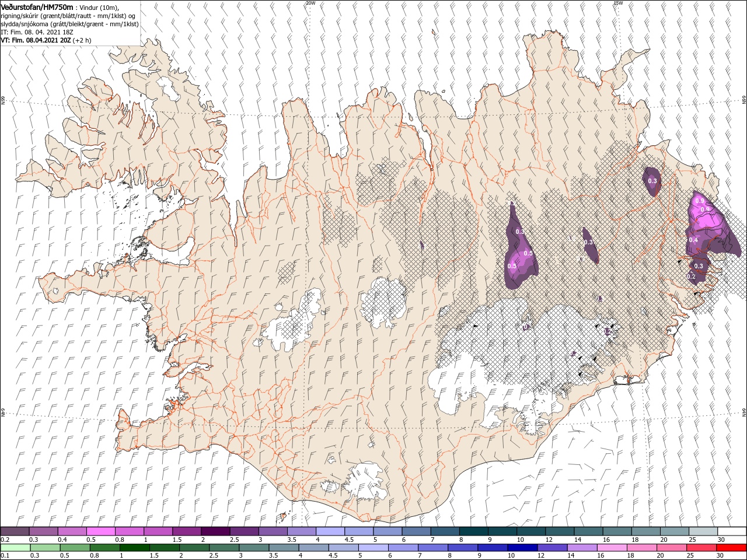Pick the 6 slate blue snow-scale swatch
Image resolution: width=747 pixels, height=560 pixels.
click(x=416, y=531)
